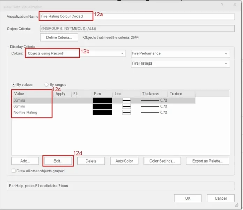
Task: Close the New Data Visualization dialog
Action: pos(235,5)
